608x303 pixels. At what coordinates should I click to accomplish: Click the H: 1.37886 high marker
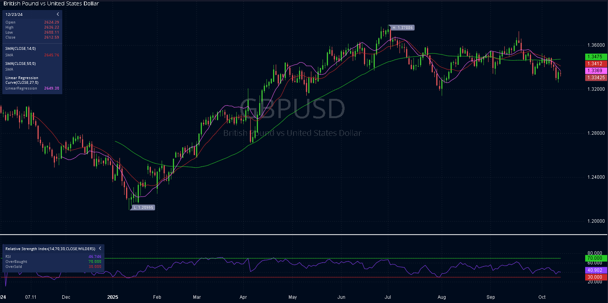pyautogui.click(x=402, y=28)
